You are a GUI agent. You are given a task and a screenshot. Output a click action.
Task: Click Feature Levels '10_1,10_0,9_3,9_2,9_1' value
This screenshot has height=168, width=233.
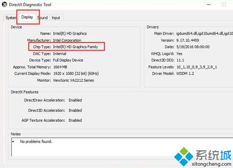pyautogui.click(x=196, y=67)
